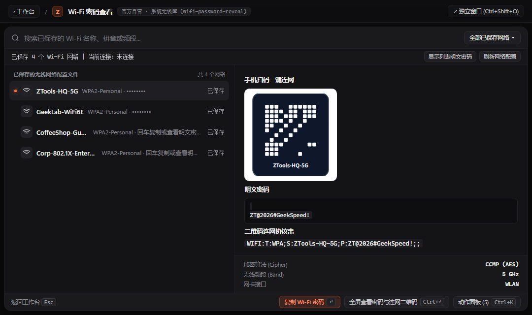Click 已保存 status on CoffeeShop row
Viewport: 532px width, 315px height.
[x=216, y=132]
